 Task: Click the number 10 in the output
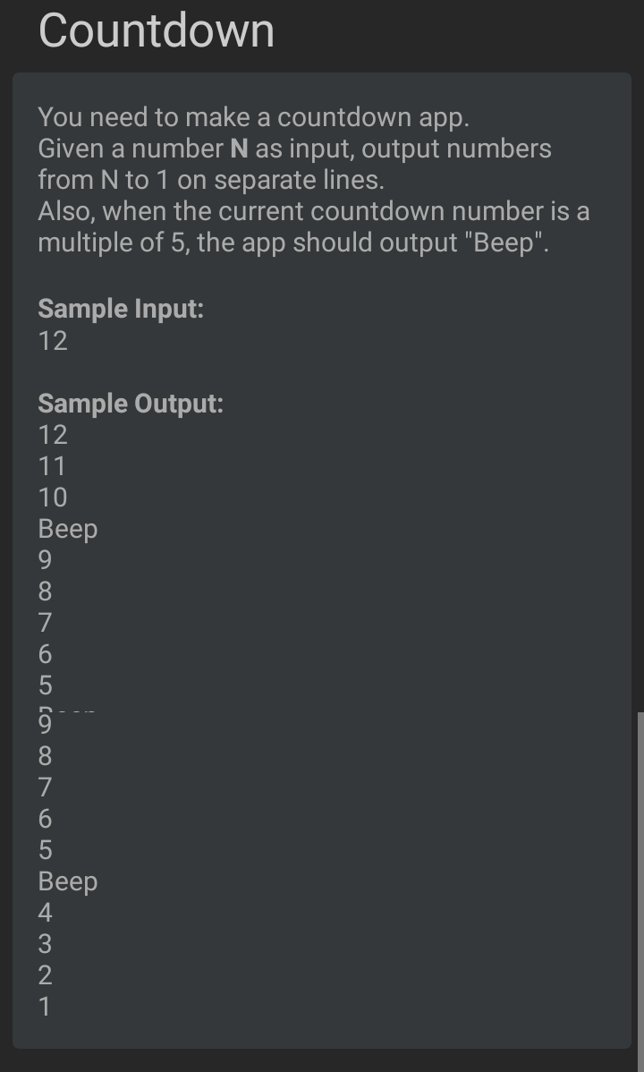(53, 498)
